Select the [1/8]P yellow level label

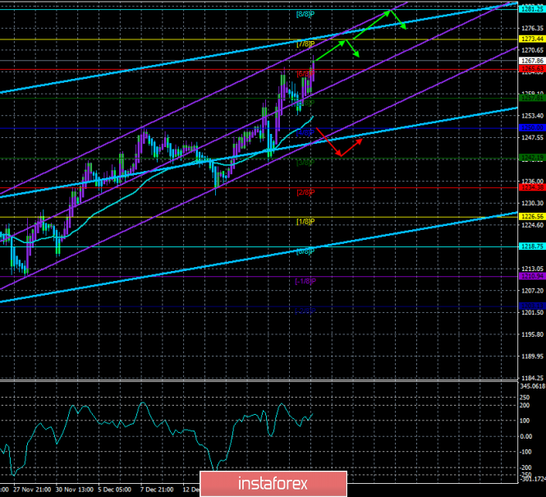(305, 222)
